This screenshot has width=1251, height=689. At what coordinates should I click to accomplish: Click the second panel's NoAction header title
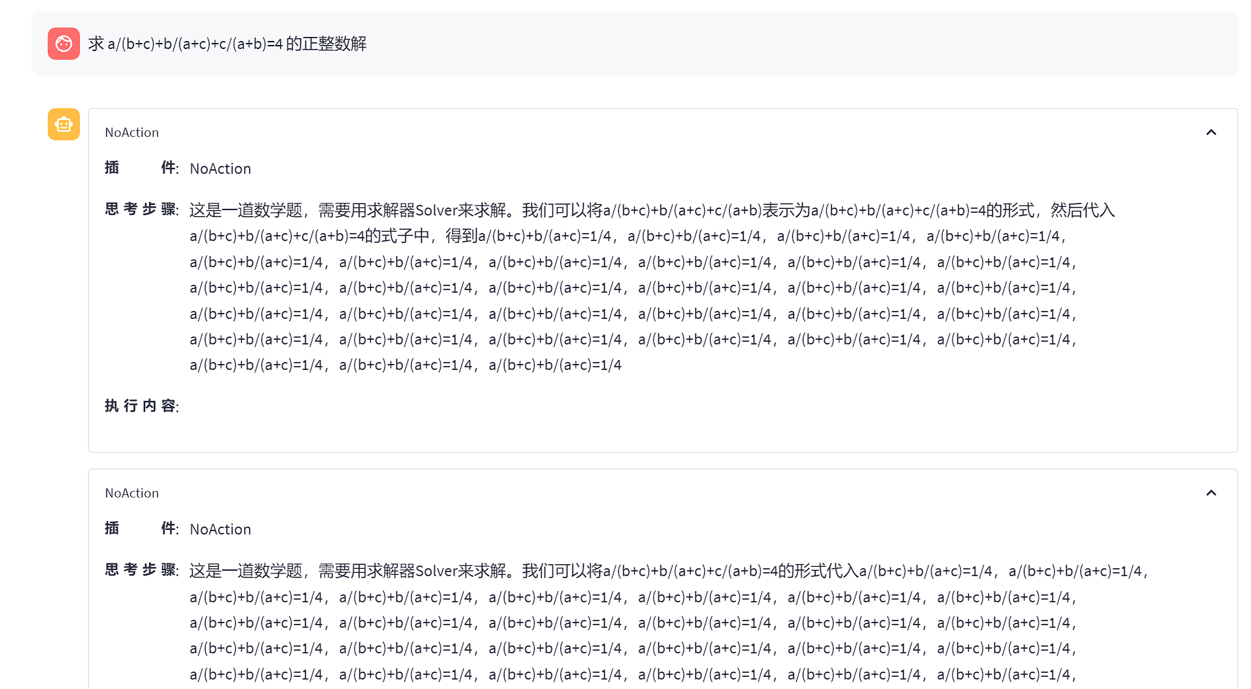pos(132,493)
